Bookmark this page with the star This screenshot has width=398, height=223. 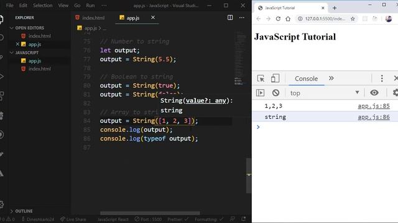pyautogui.click(x=353, y=19)
